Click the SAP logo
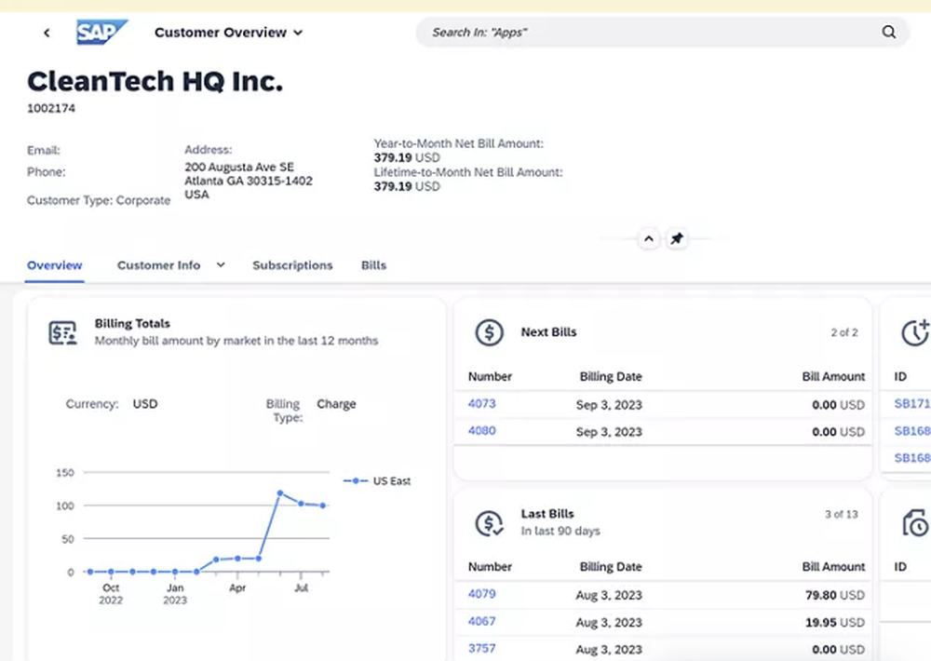Viewport: 931px width, 661px height. (x=102, y=32)
